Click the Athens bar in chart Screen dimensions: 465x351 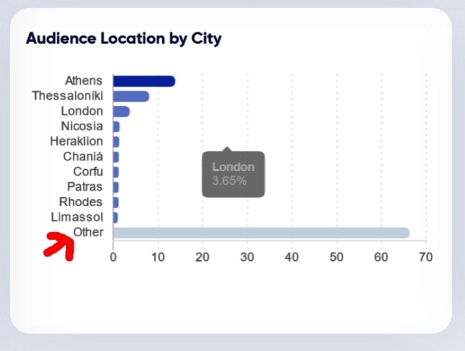(x=144, y=81)
